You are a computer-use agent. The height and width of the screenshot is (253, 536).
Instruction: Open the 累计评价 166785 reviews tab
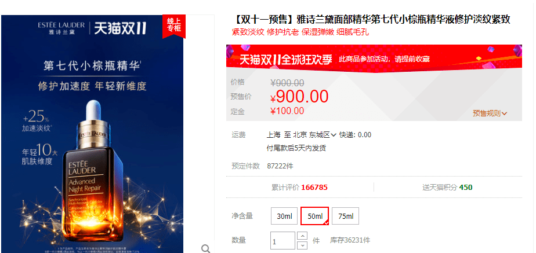tap(299, 187)
